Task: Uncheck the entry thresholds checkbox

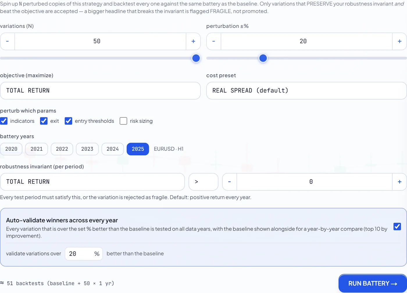Action: coord(68,121)
